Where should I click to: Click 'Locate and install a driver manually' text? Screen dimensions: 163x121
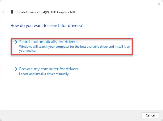pyautogui.click(x=44, y=74)
